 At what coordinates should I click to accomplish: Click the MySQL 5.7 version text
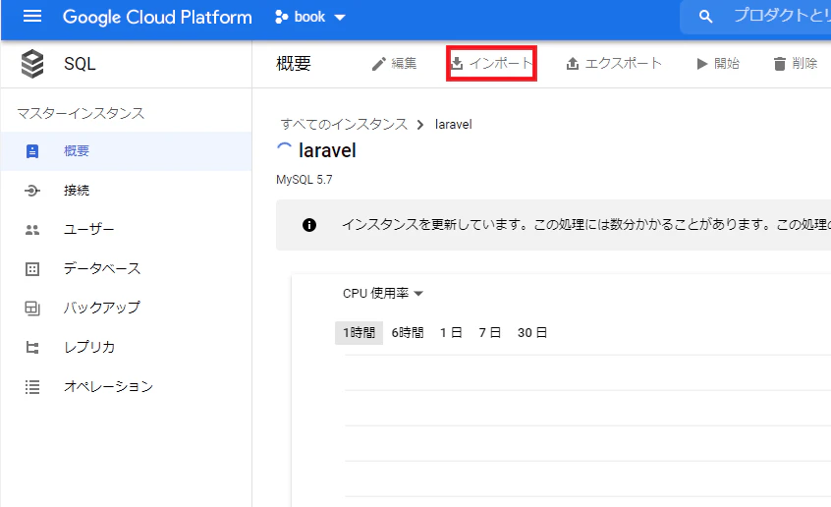305,180
